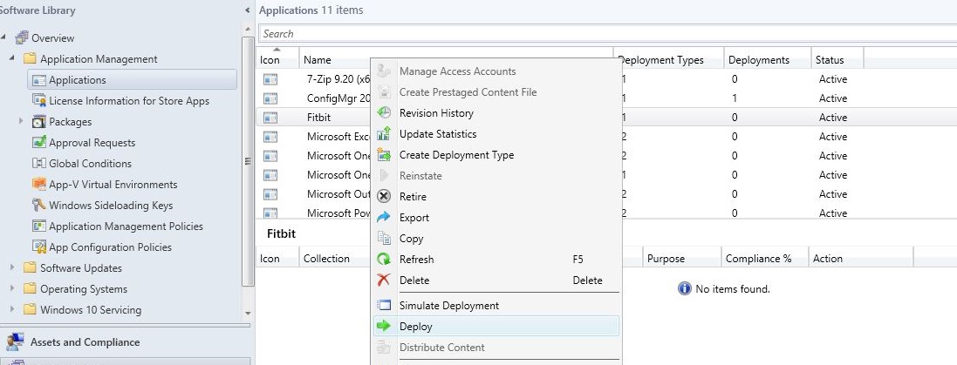The width and height of the screenshot is (957, 365).
Task: Click the Global Conditions icon
Action: tap(39, 163)
